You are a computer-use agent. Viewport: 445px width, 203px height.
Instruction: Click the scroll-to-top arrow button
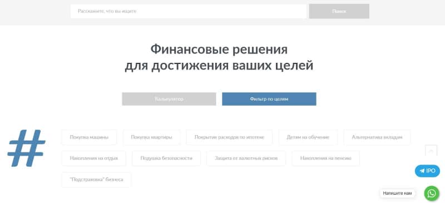pos(431,151)
